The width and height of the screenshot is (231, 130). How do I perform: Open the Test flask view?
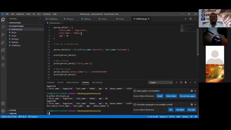[3, 58]
